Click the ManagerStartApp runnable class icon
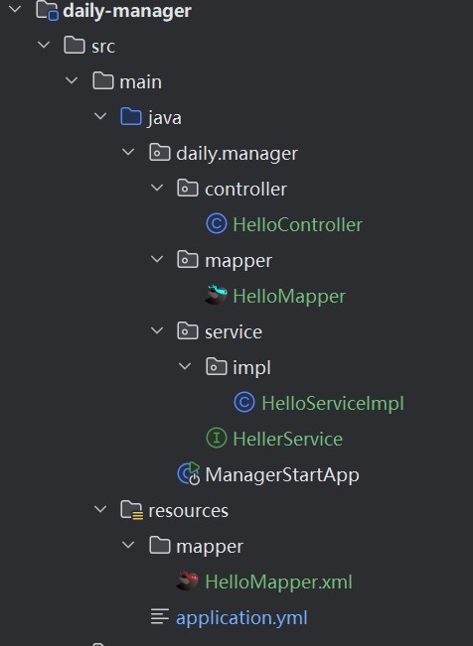The width and height of the screenshot is (473, 646). pos(189,473)
